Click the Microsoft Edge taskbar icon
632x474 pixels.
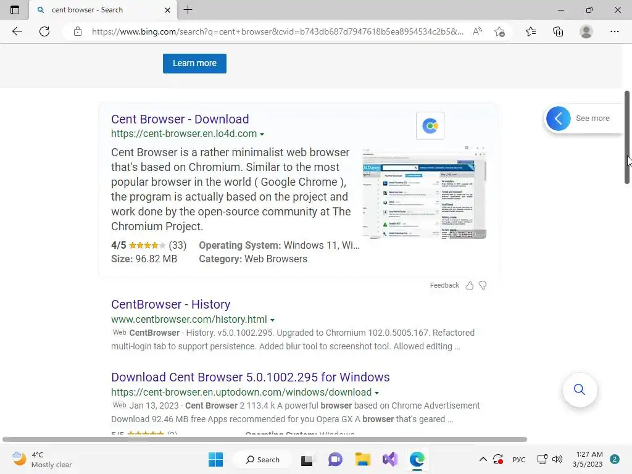[417, 459]
